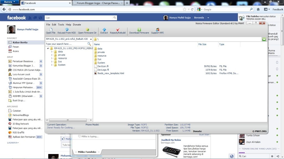Click the chat settings gear icon
Screen dimensions: 284x159
tap(272, 156)
